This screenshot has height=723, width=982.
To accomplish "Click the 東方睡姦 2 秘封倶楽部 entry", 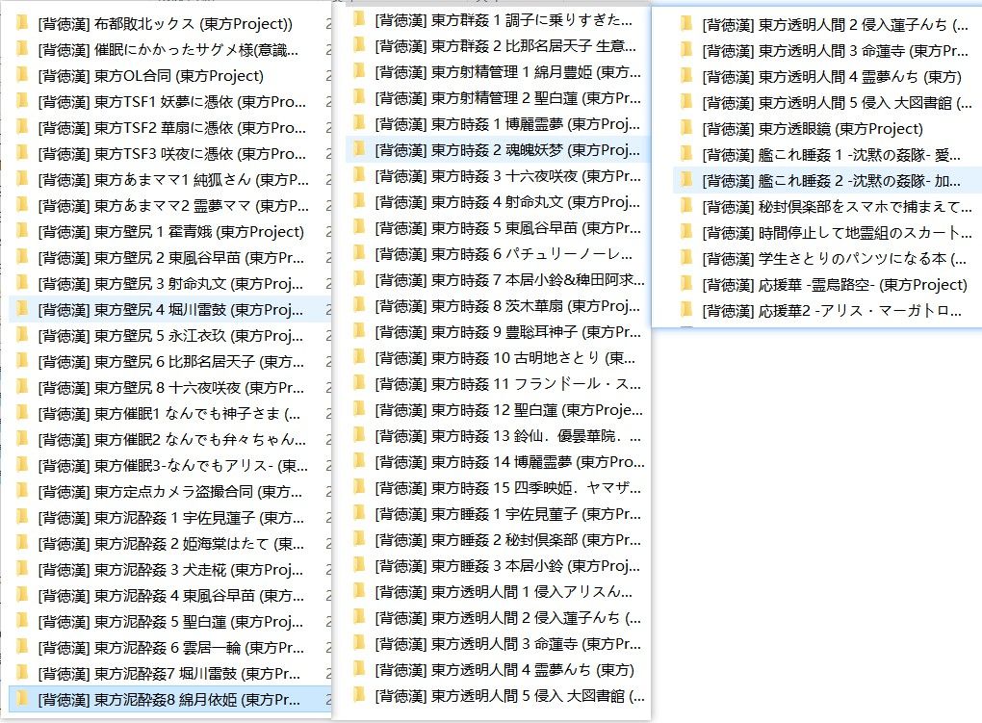I will [507, 539].
